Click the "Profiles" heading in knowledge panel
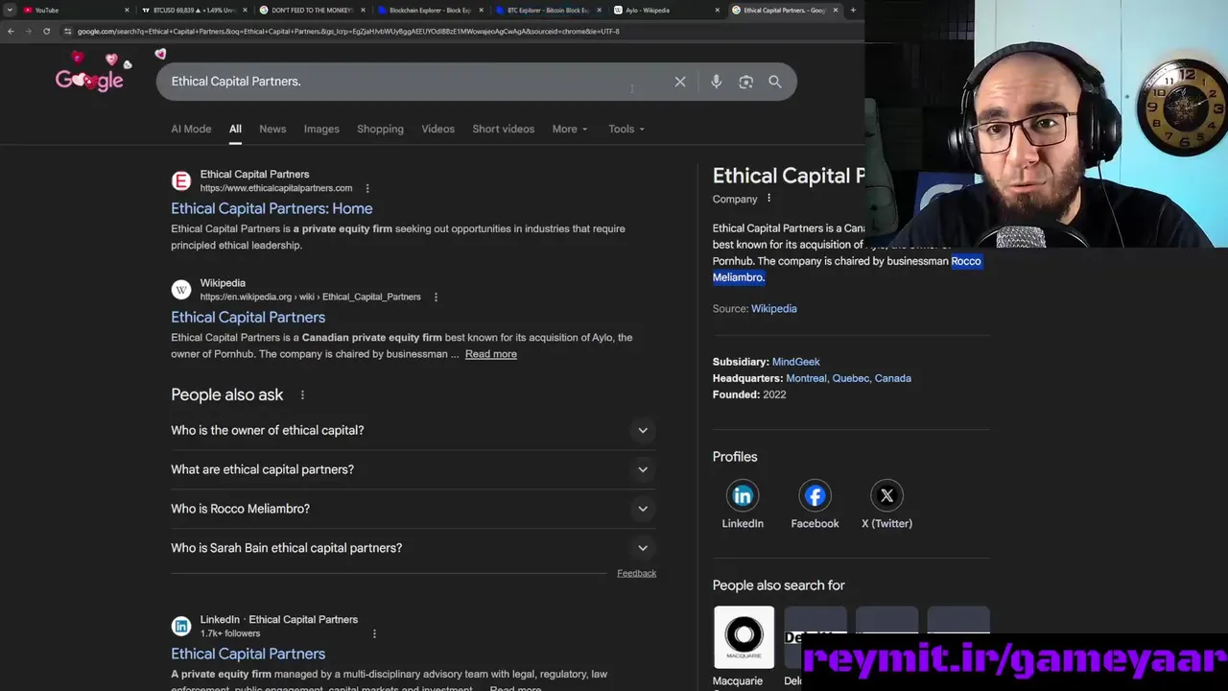 735,457
